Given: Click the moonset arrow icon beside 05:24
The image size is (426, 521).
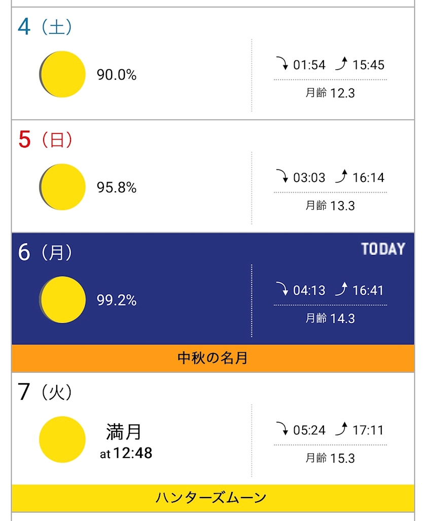Looking at the screenshot, I should click(x=281, y=430).
